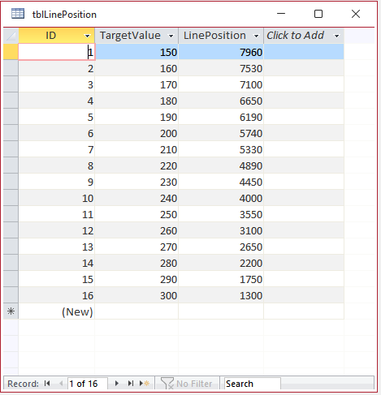Screen dimensions: 381x395
Task: Close the tblLinePosition table window
Action: (356, 14)
